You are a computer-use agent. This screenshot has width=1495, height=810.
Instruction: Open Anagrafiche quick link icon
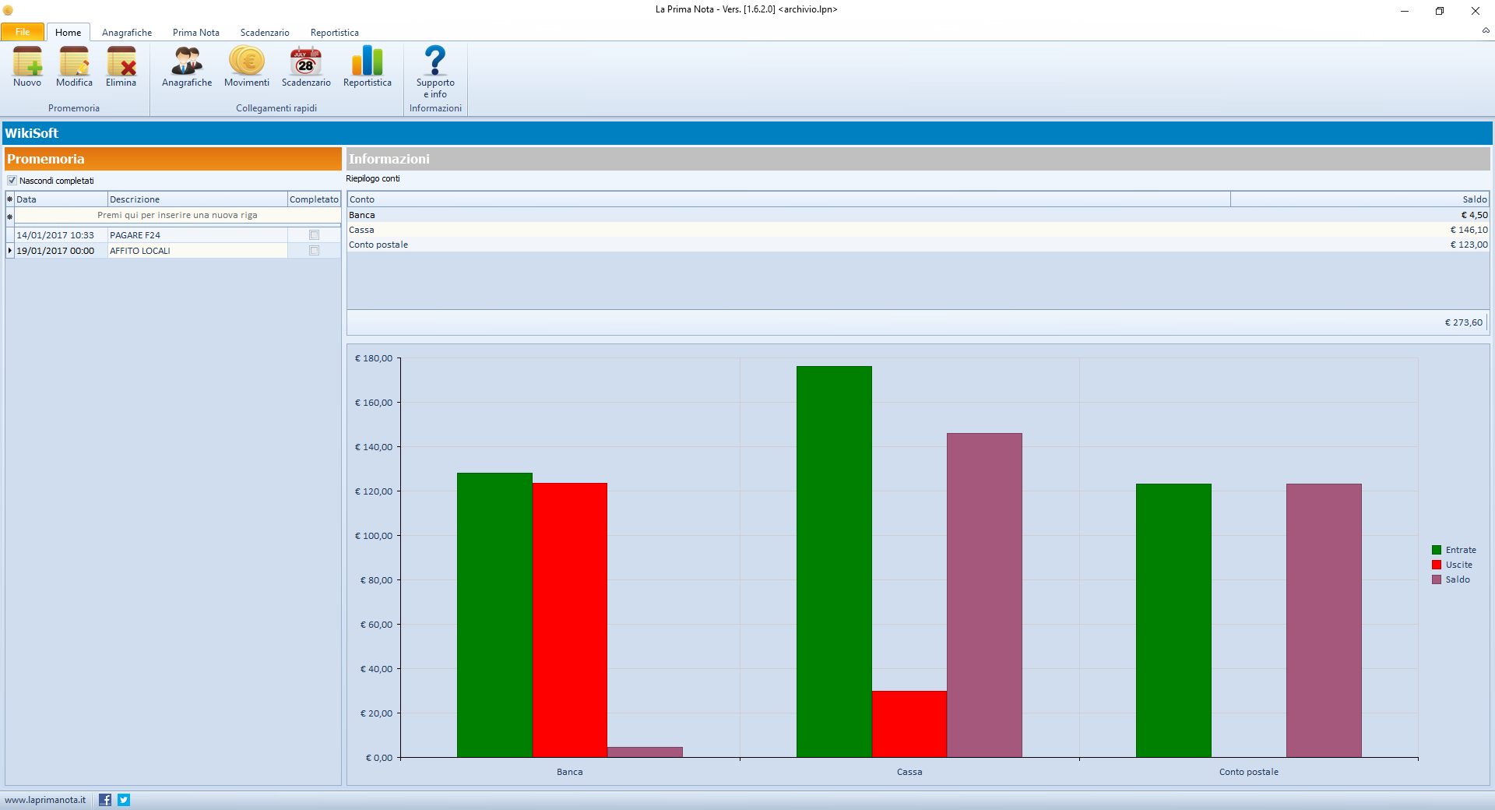coord(187,62)
